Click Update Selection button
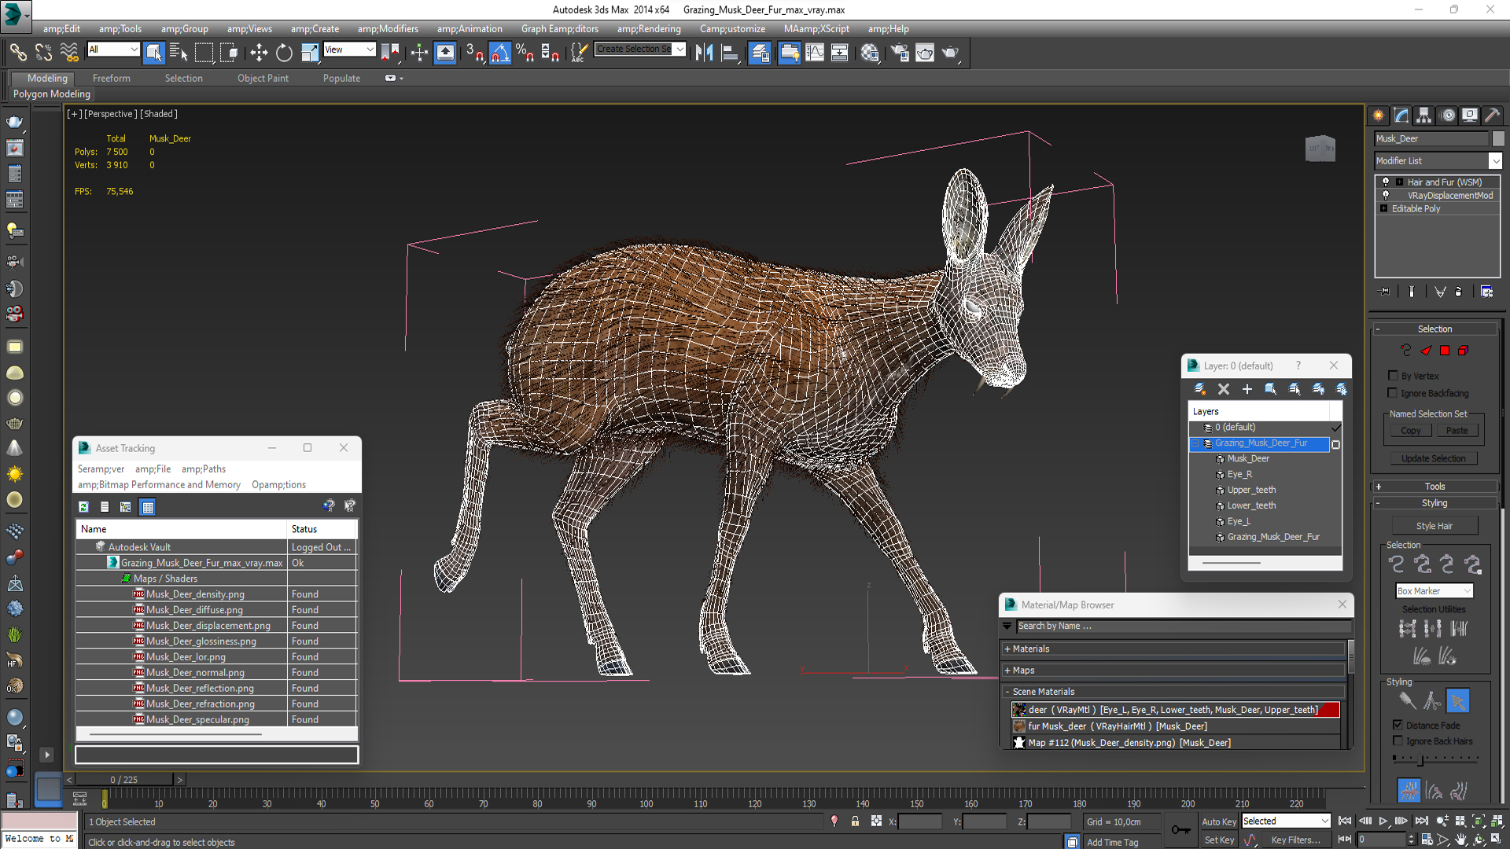1510x849 pixels. pos(1433,458)
